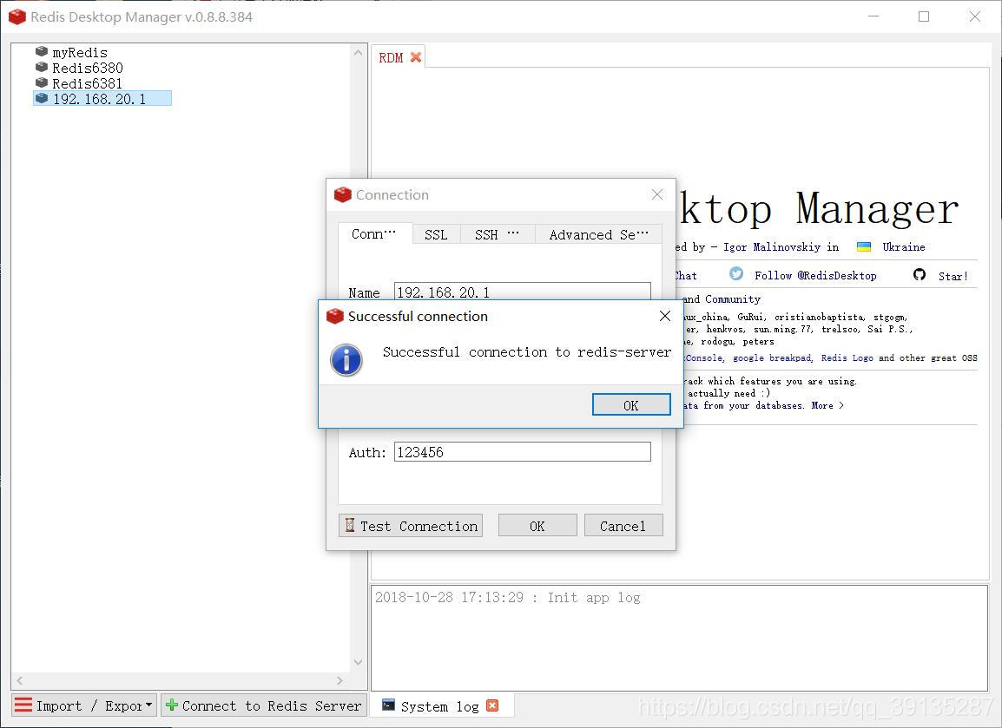The width and height of the screenshot is (1002, 728).
Task: Open the google breakpad link
Action: click(772, 357)
